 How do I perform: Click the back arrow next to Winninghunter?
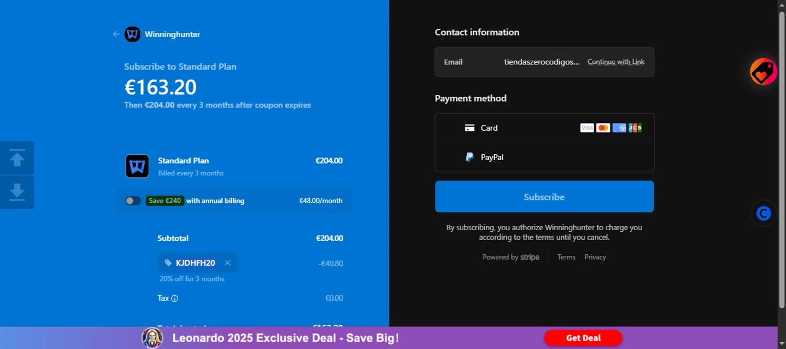click(116, 35)
